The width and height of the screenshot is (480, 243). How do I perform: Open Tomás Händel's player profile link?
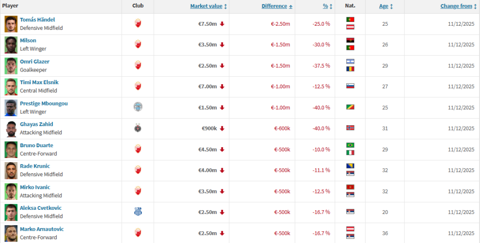(37, 20)
